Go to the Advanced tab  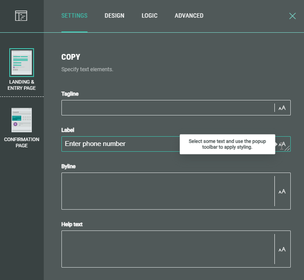(189, 16)
